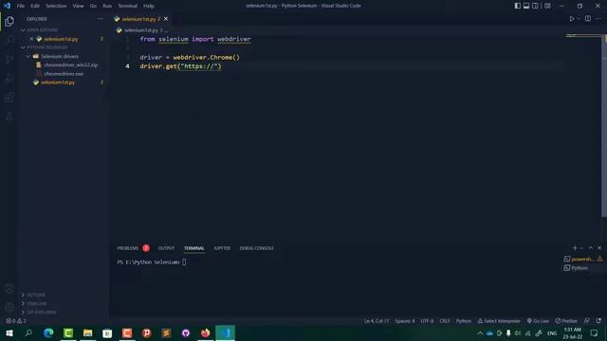Open the Search view in activity bar

[x=9, y=40]
